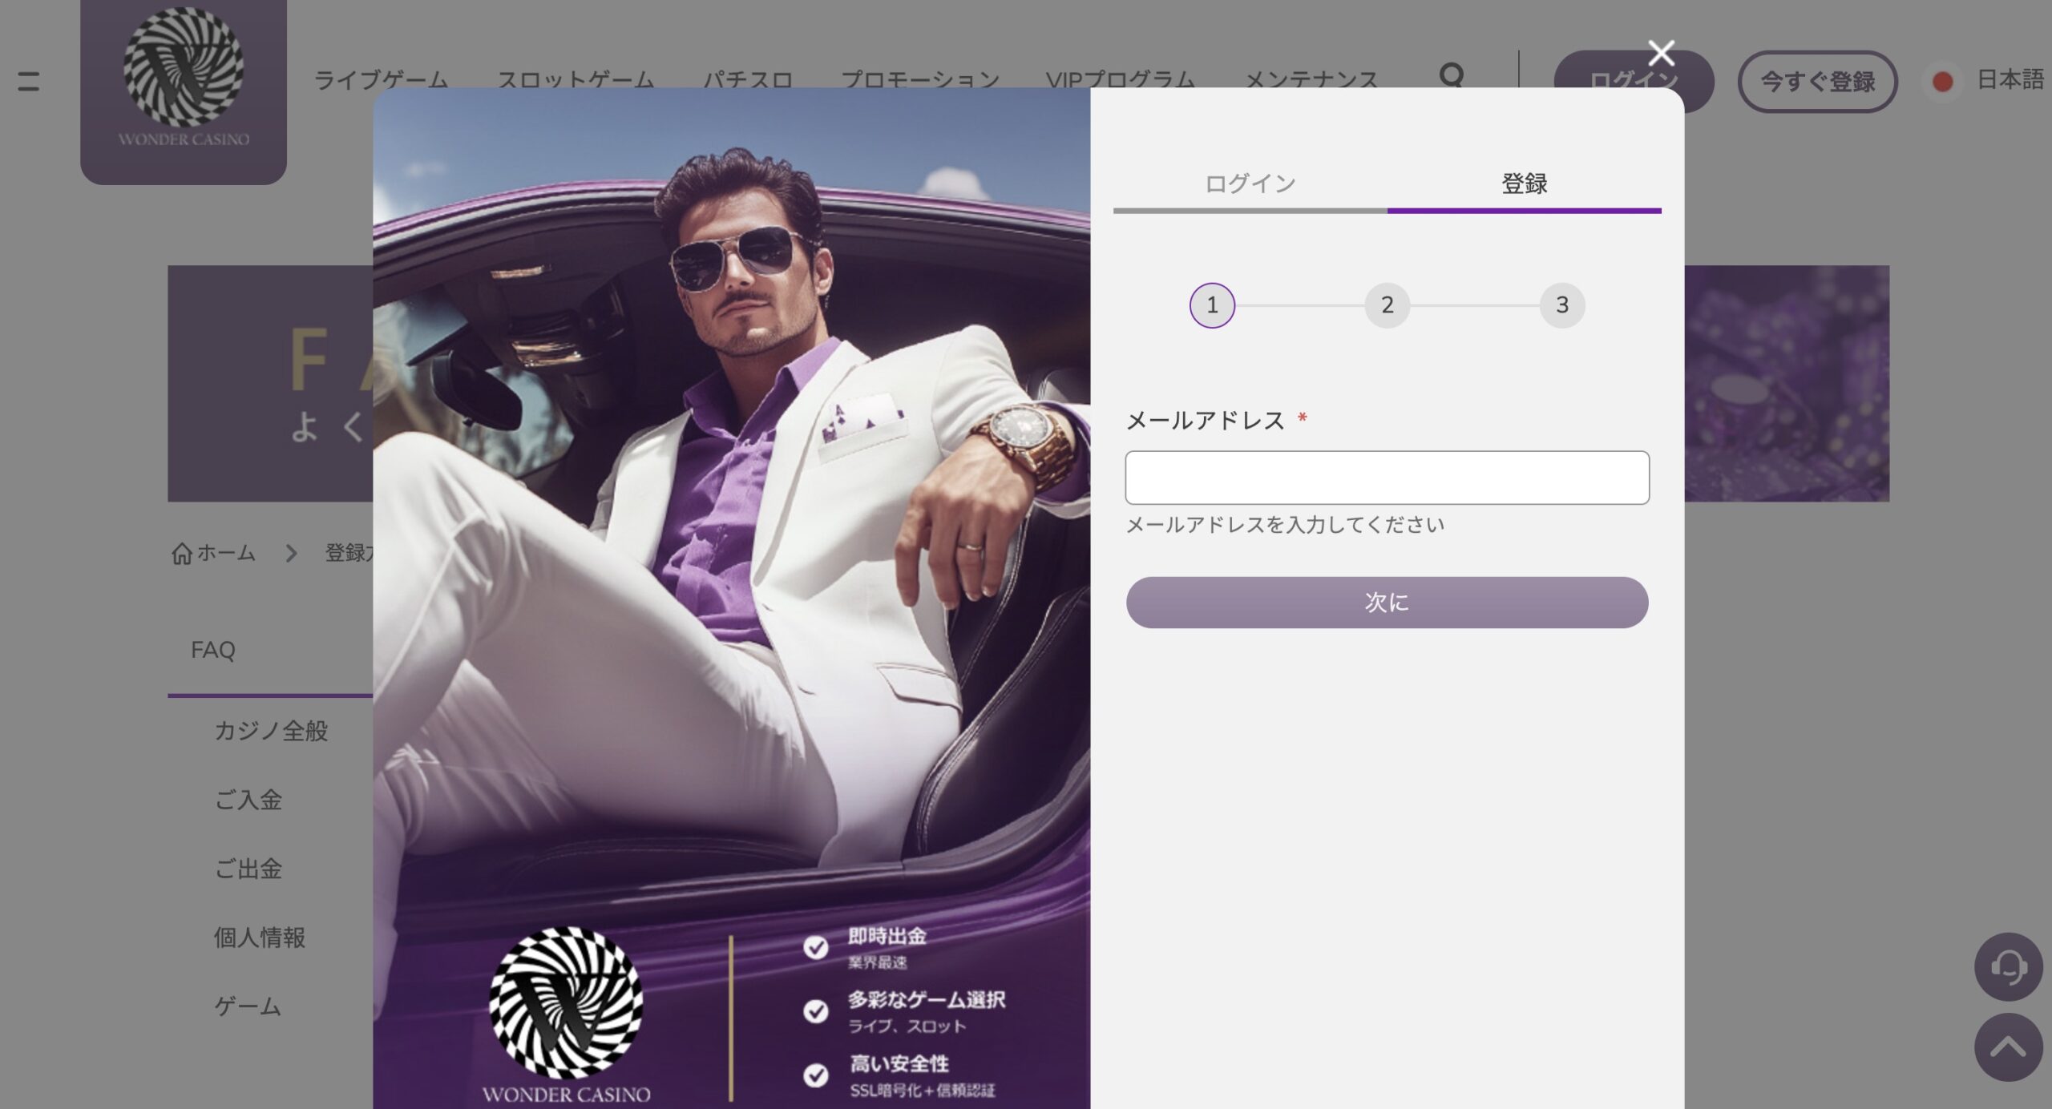The height and width of the screenshot is (1109, 2052).
Task: Open the 個人情報 FAQ category
Action: pyautogui.click(x=259, y=938)
